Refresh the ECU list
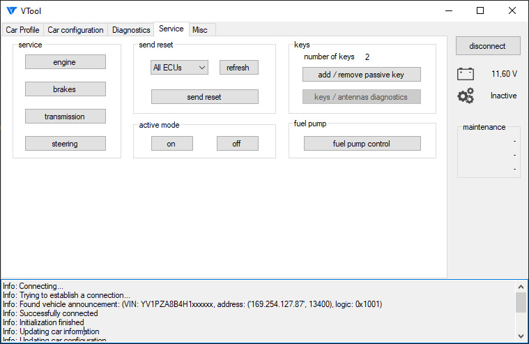This screenshot has height=344, width=529. 239,68
